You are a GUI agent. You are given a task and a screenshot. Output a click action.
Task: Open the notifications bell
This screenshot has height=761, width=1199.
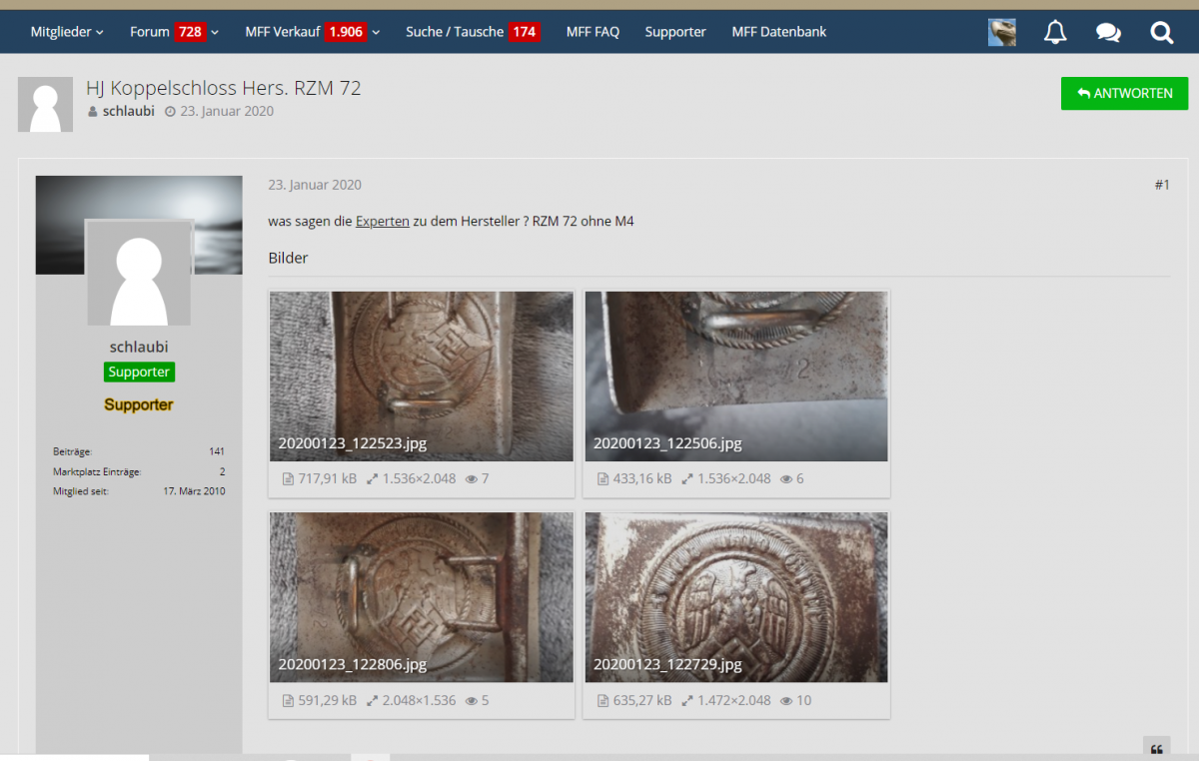tap(1055, 32)
